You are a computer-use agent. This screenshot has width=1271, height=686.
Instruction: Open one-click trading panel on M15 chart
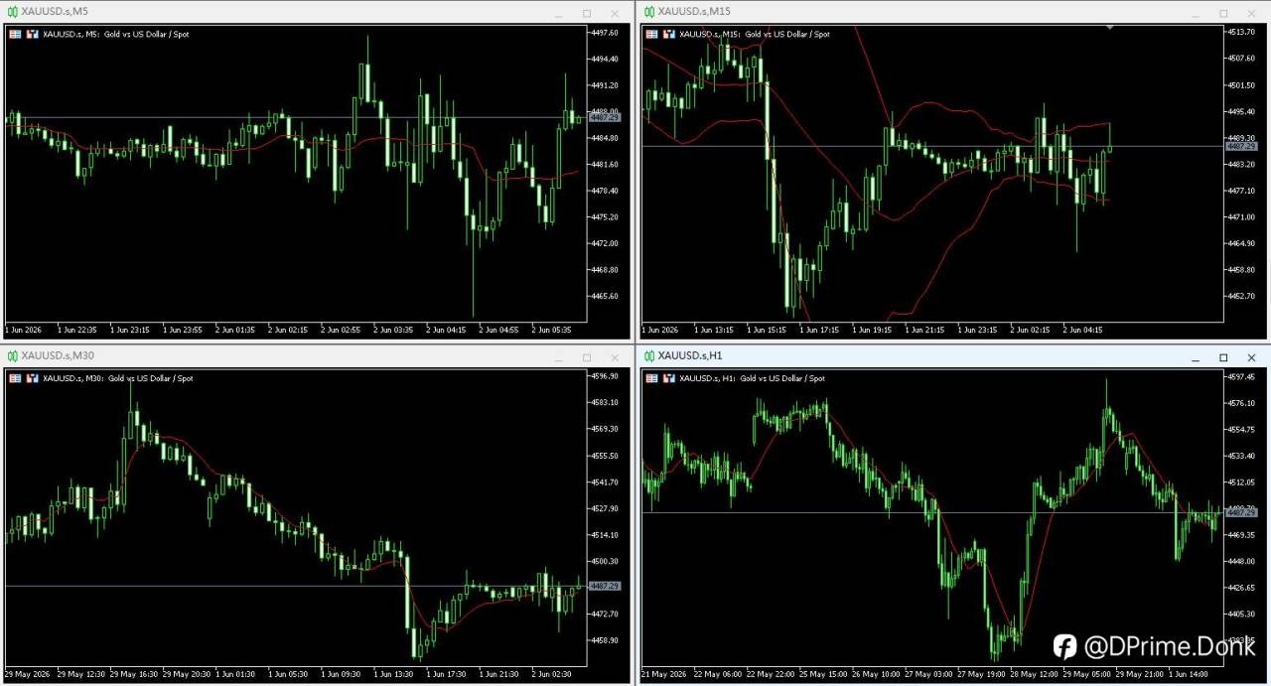point(651,34)
